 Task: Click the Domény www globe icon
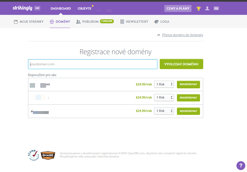[x=52, y=22]
